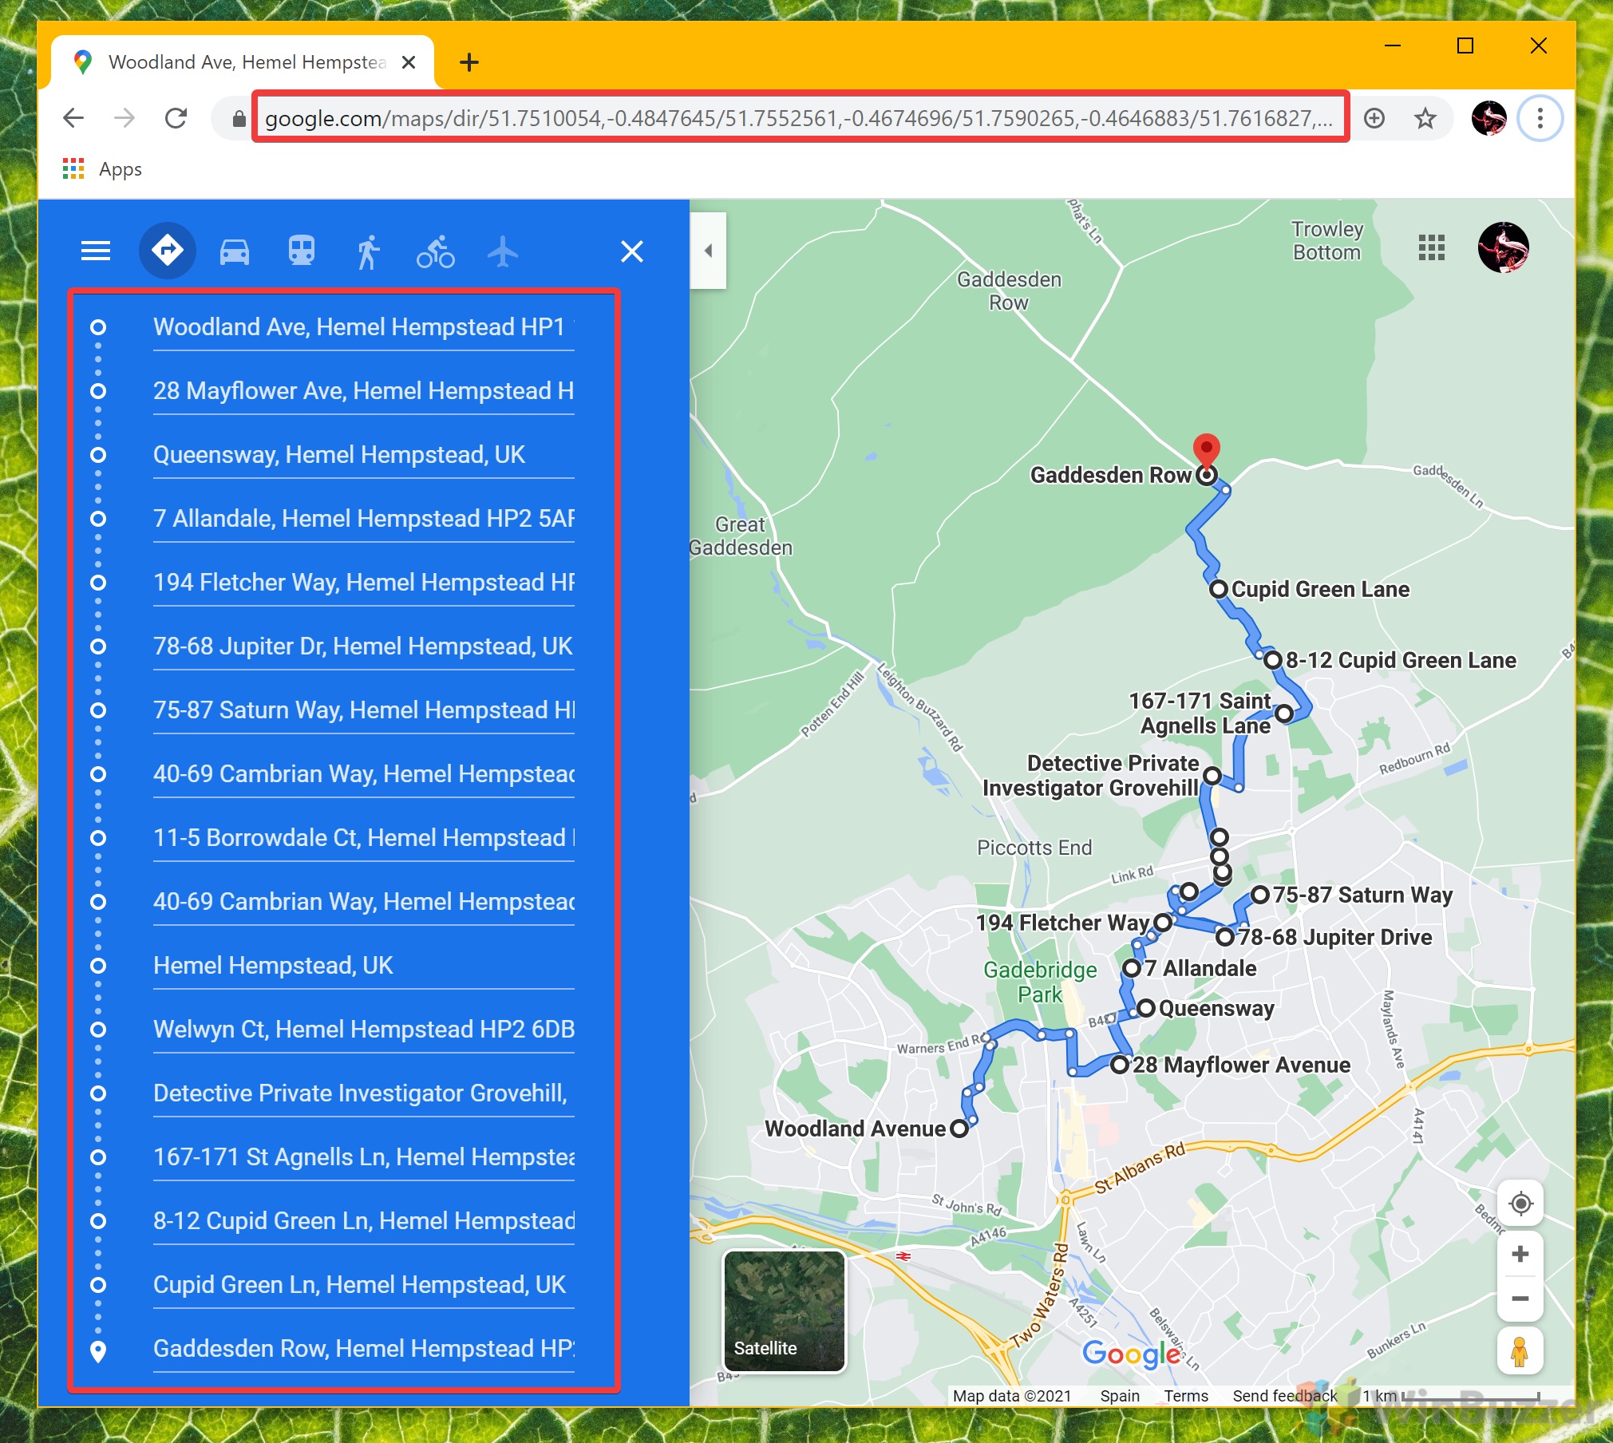Open the Google apps grid

(x=1431, y=247)
